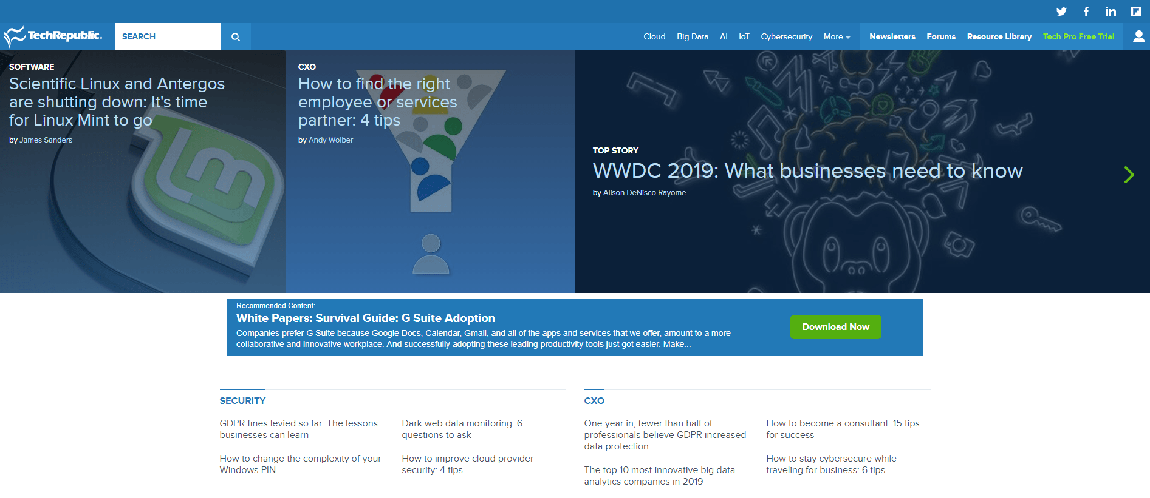This screenshot has height=498, width=1150.
Task: Read GDPR fines levied so far article
Action: [x=299, y=429]
